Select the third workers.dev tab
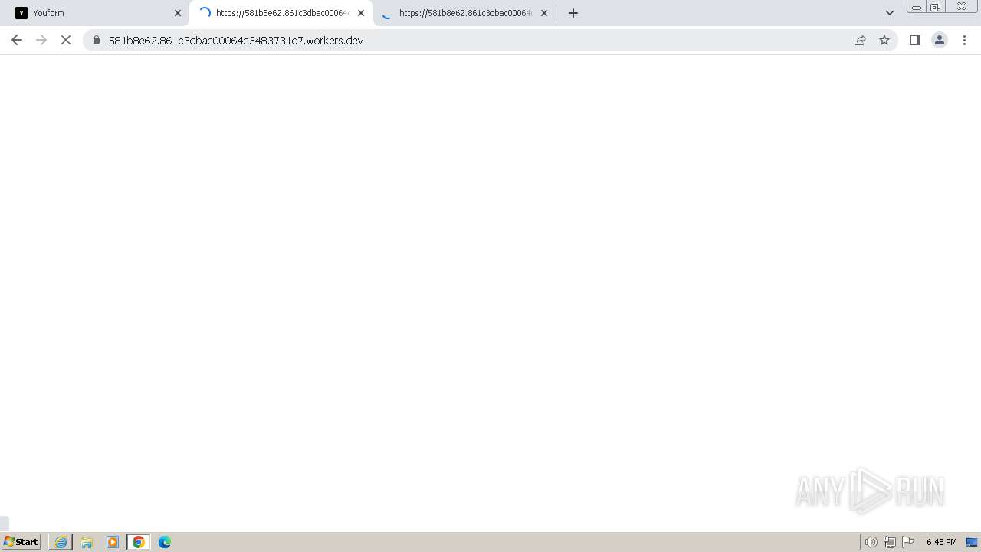The image size is (981, 552). (x=464, y=13)
